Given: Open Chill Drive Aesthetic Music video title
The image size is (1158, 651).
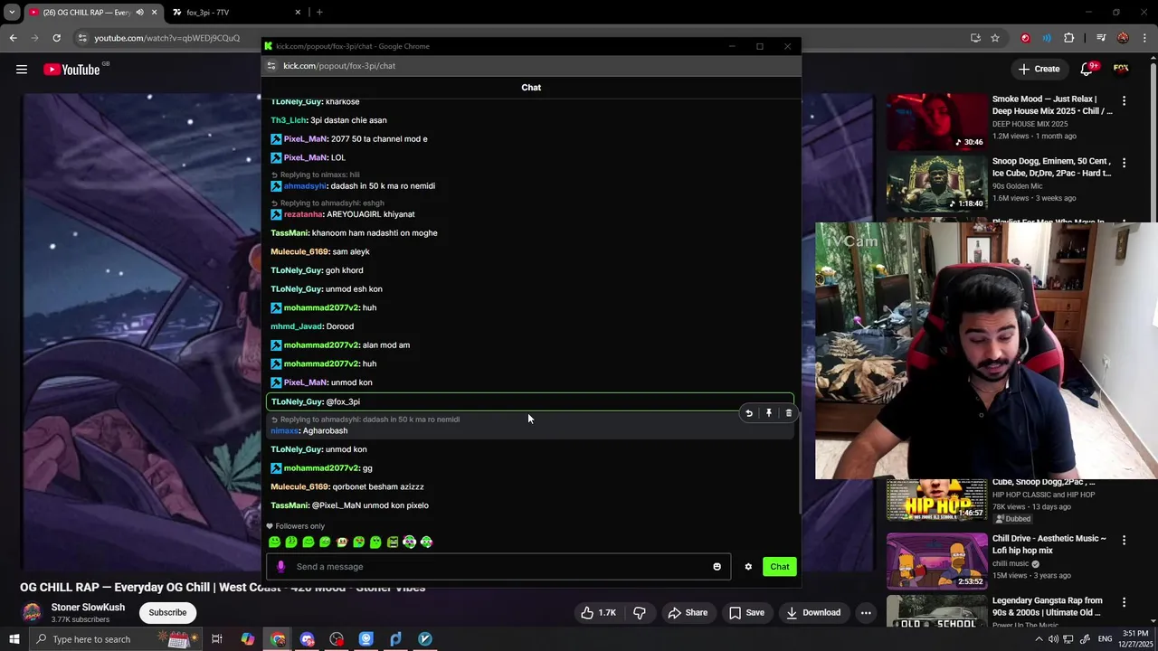Looking at the screenshot, I should tap(1049, 544).
